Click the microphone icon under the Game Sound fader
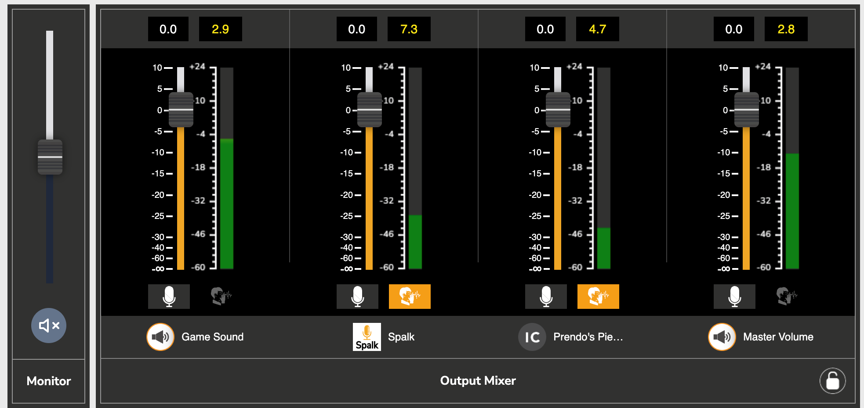The height and width of the screenshot is (408, 864). click(169, 297)
